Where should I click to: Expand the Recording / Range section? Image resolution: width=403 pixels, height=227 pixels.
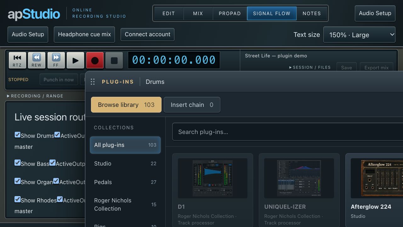pyautogui.click(x=35, y=96)
